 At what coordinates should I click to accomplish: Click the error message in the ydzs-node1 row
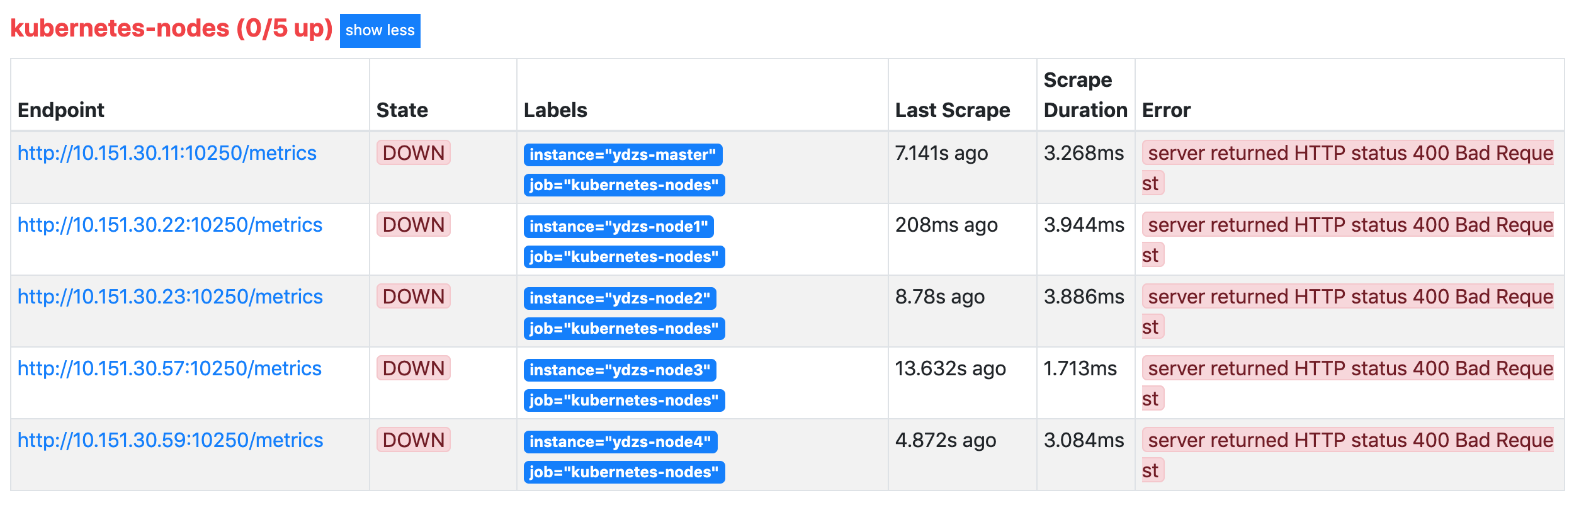[1348, 239]
